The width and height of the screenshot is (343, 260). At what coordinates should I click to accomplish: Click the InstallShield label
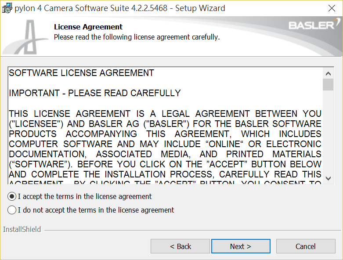[22, 229]
